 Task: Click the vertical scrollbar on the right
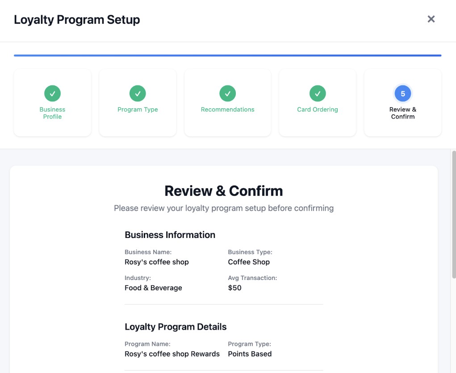[454, 215]
